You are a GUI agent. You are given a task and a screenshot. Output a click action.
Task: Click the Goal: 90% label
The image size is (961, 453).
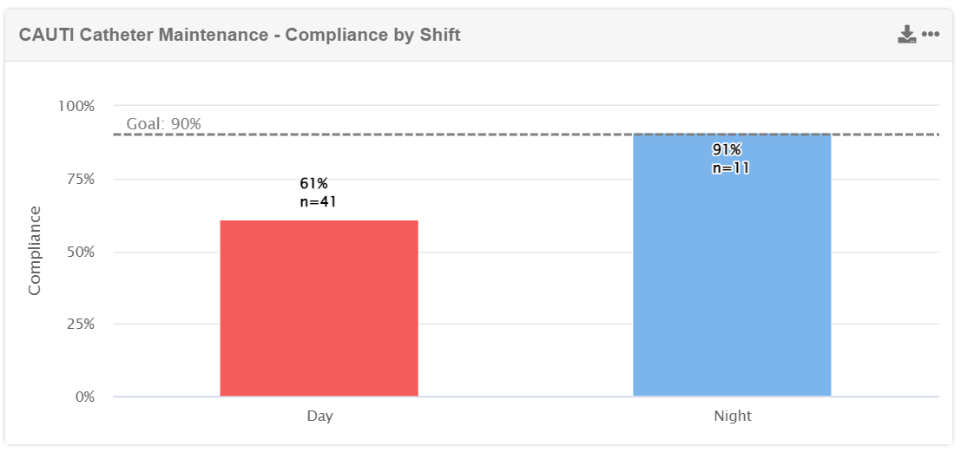[x=164, y=124]
